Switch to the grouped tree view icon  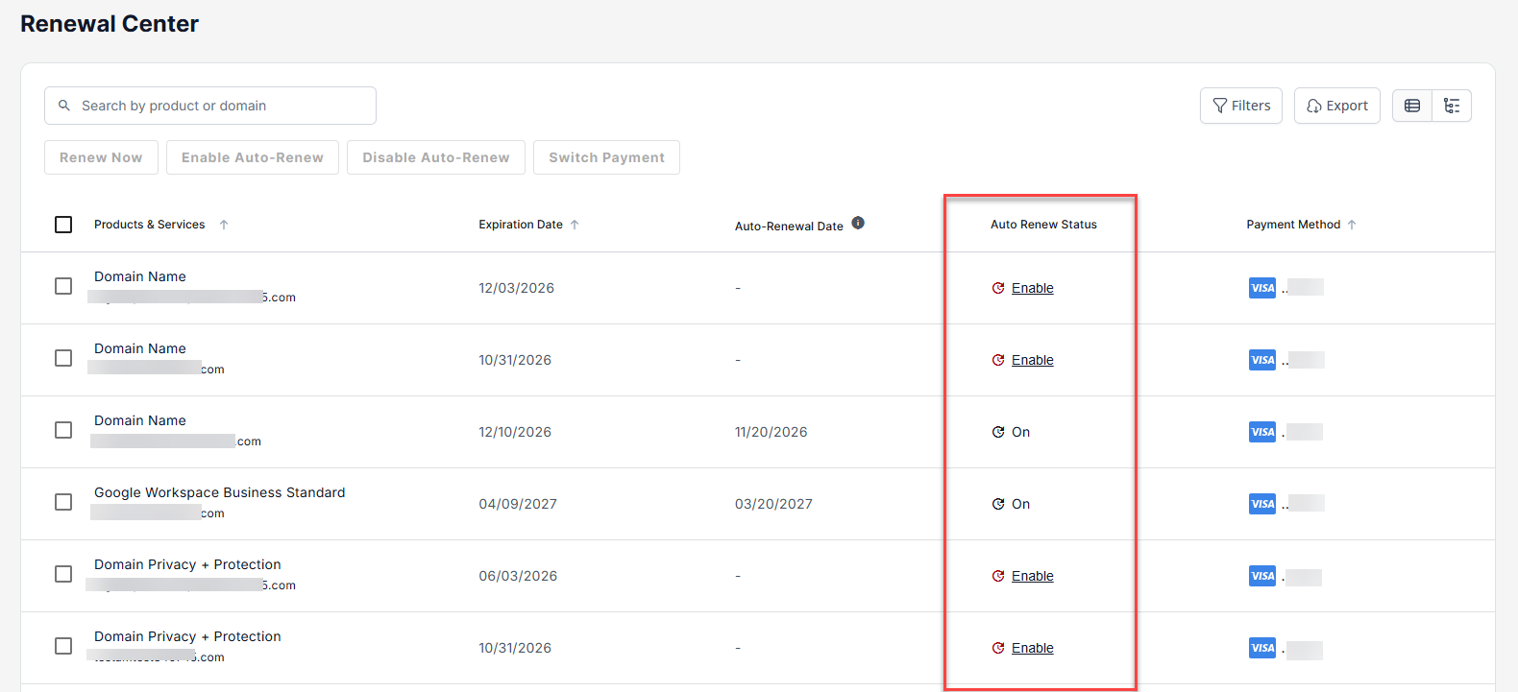1452,106
